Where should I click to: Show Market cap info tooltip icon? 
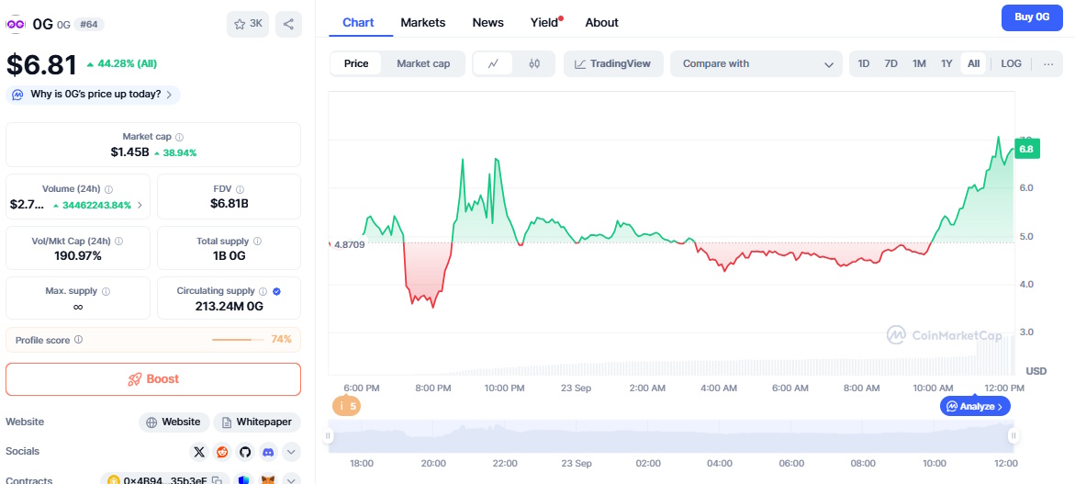(x=180, y=137)
